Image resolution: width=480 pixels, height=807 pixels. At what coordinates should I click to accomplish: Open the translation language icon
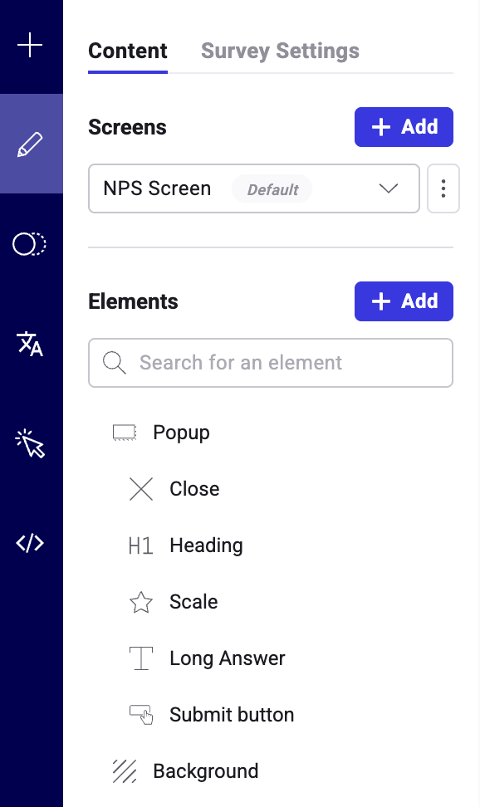tap(30, 344)
